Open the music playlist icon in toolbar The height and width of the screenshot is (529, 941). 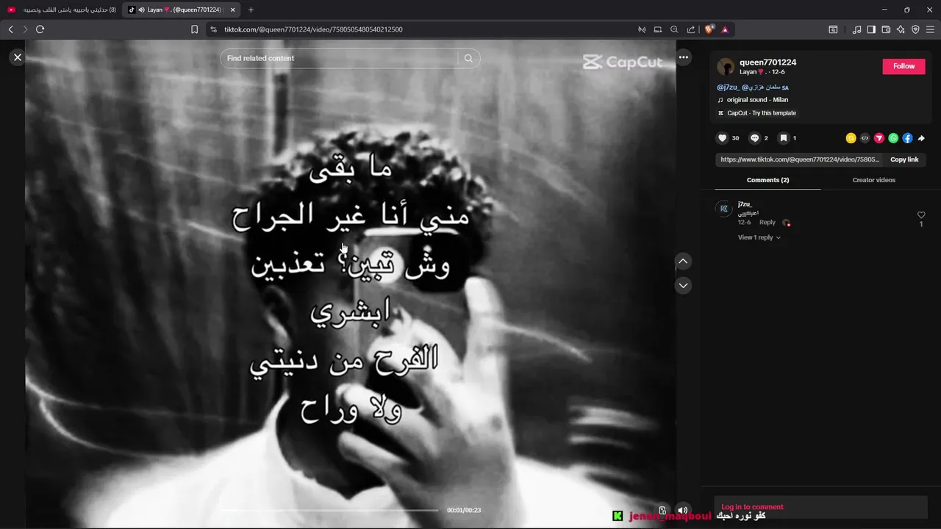(x=856, y=29)
